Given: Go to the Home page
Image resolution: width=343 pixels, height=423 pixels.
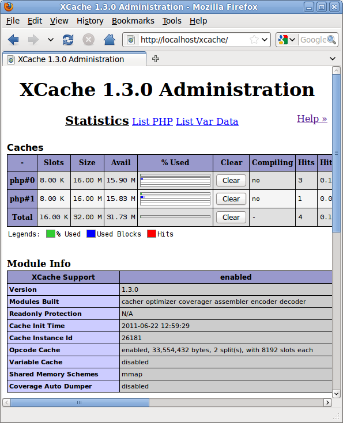Looking at the screenshot, I should pos(110,40).
